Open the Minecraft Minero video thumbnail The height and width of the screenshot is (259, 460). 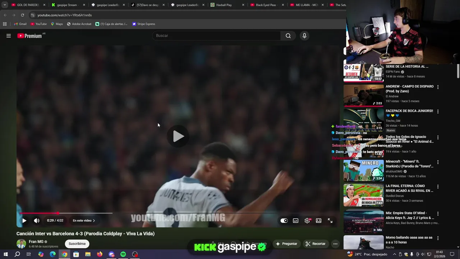pos(363,171)
